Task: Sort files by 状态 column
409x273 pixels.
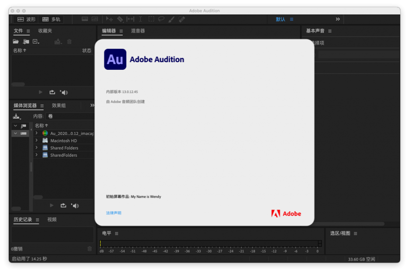Action: [x=87, y=51]
